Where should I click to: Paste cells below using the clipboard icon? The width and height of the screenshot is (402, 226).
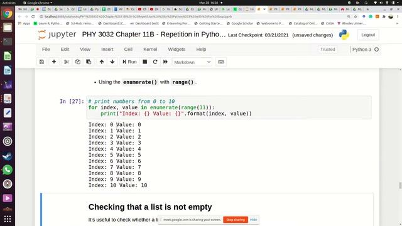coord(89,62)
